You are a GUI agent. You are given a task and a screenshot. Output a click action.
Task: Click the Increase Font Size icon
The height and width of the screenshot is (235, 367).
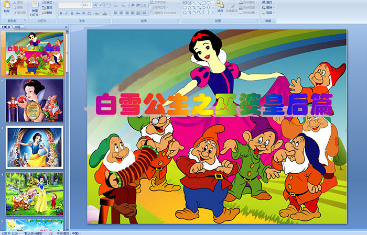pyautogui.click(x=96, y=5)
